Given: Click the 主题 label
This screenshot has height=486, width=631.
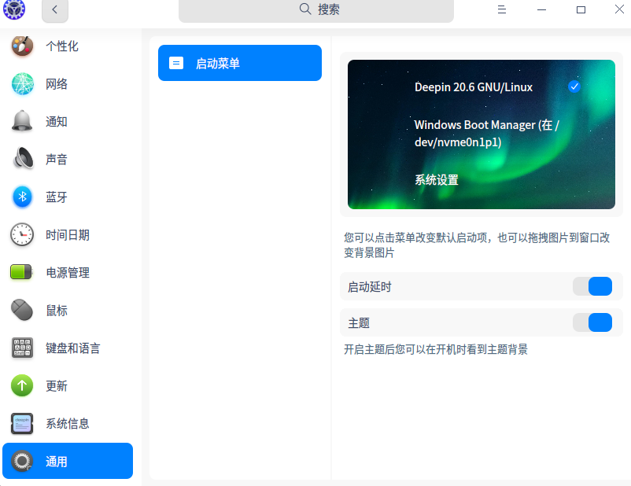Looking at the screenshot, I should [x=359, y=322].
